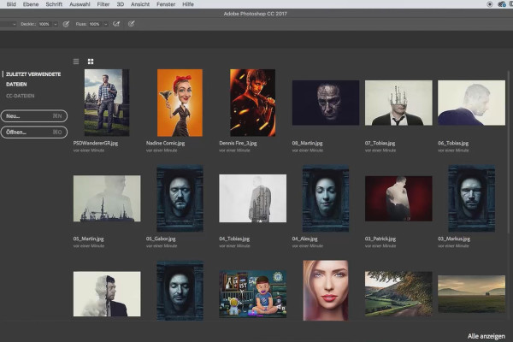Screen dimensions: 513x342
Task: Open 05_Martin.jpg thumbnail
Action: [x=107, y=198]
